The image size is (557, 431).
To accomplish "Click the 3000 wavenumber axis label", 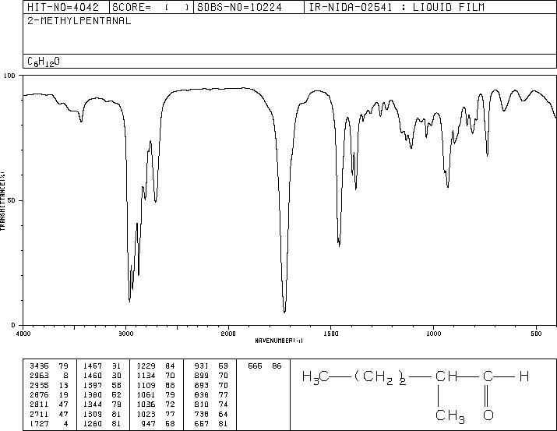I will pyautogui.click(x=125, y=334).
